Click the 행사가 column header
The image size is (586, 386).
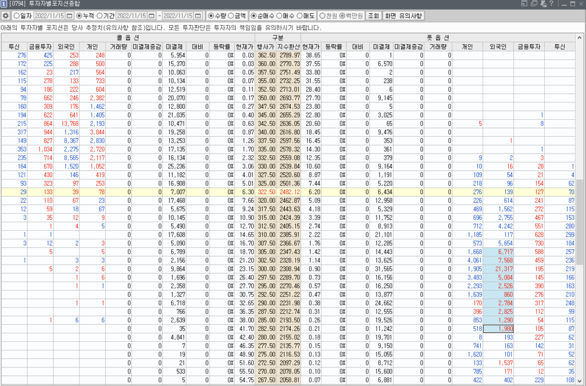click(266, 45)
